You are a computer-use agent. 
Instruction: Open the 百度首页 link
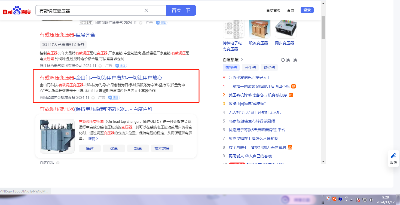point(273,10)
